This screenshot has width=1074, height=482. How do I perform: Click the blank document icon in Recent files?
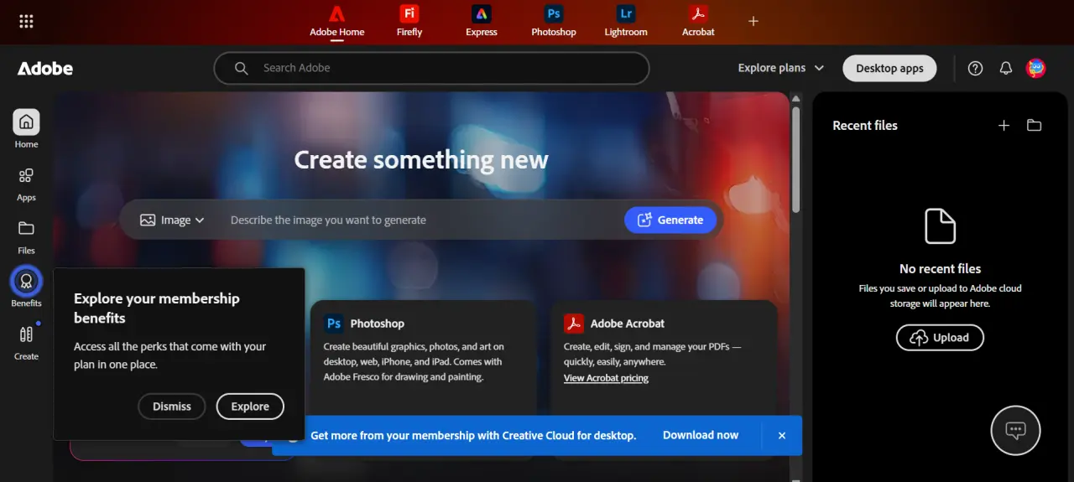pos(940,226)
